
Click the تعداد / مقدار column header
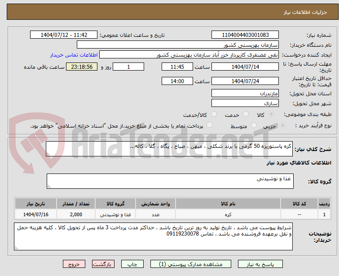pos(76,204)
